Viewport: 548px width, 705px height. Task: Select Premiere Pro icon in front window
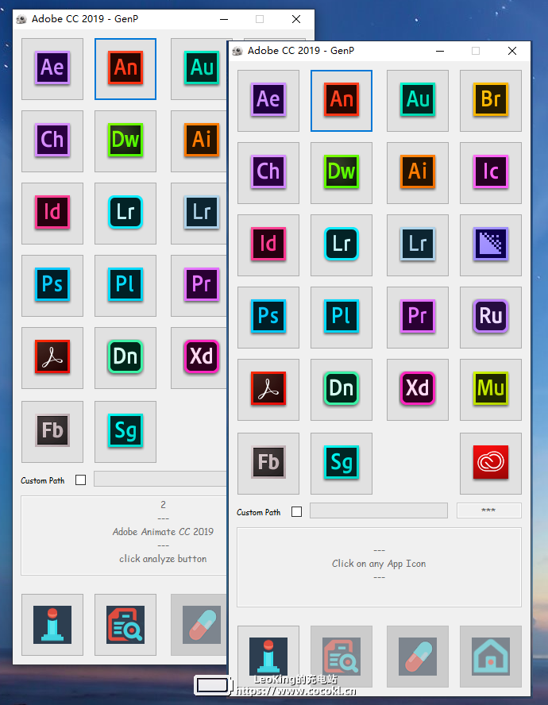[418, 318]
